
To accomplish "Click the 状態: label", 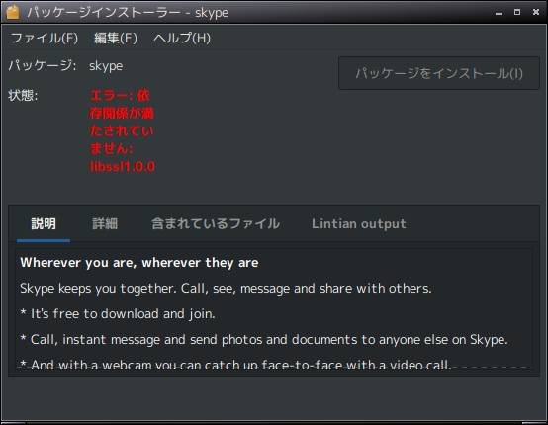I will (x=23, y=95).
